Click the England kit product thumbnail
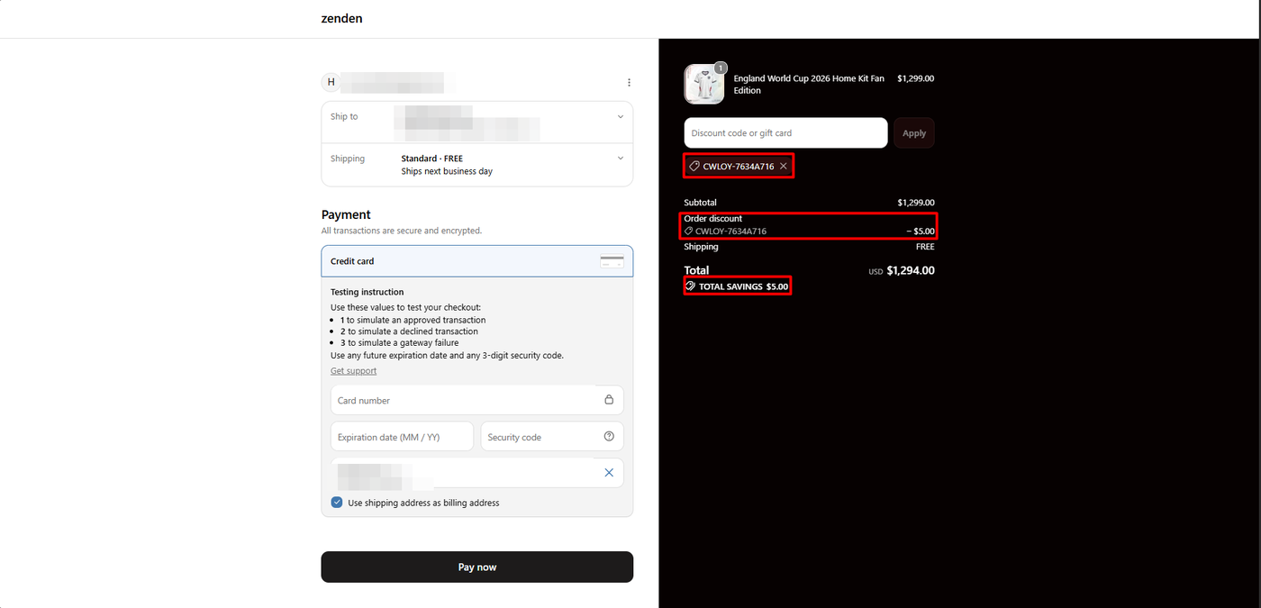Screen dimensions: 1261x608 (x=704, y=85)
